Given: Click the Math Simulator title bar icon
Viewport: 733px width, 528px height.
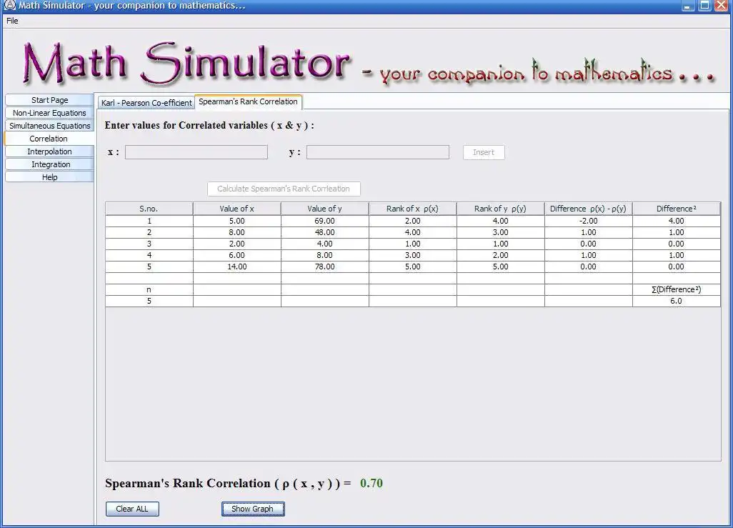Looking at the screenshot, I should [10, 6].
